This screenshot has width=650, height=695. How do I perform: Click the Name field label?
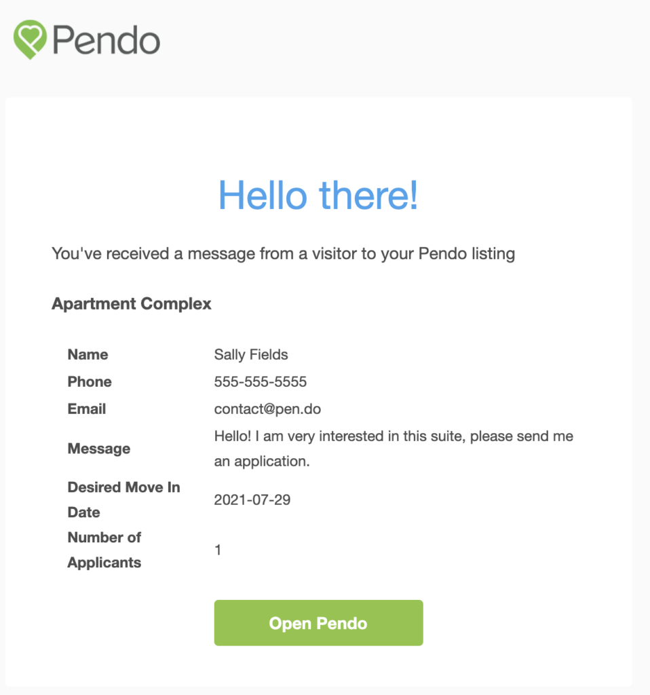(88, 354)
